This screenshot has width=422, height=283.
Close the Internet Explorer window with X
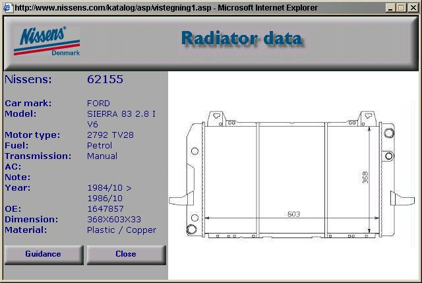(413, 8)
